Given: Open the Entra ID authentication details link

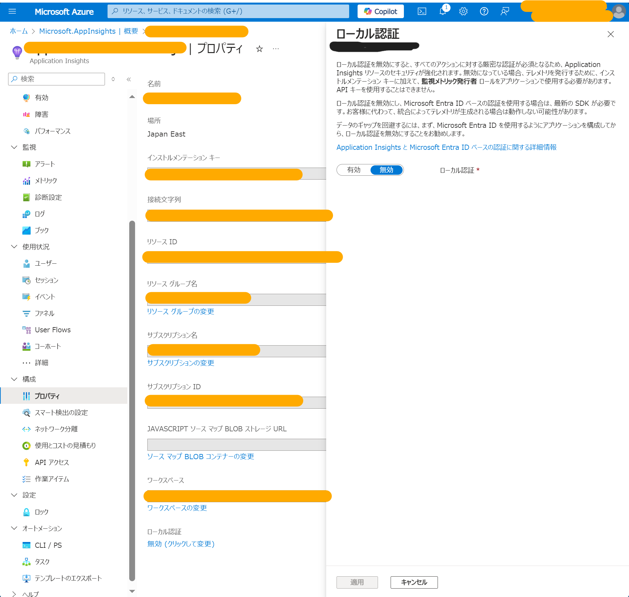Looking at the screenshot, I should click(446, 147).
